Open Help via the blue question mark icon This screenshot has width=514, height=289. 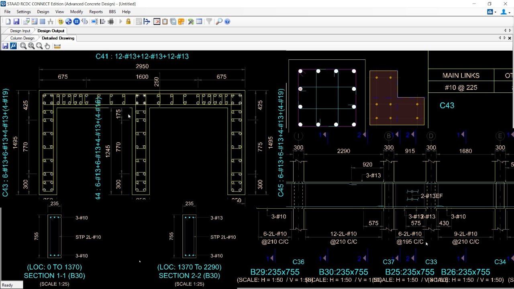coord(227,22)
